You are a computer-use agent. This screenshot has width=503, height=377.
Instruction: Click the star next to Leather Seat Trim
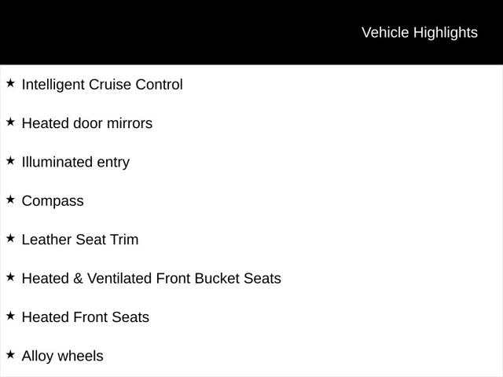pos(10,238)
